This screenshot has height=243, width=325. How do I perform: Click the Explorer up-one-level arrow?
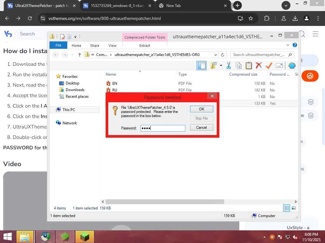click(79, 55)
